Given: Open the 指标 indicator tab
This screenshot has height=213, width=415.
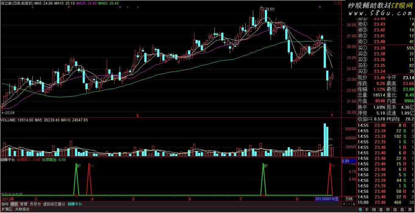Looking at the screenshot, I should (5, 204).
